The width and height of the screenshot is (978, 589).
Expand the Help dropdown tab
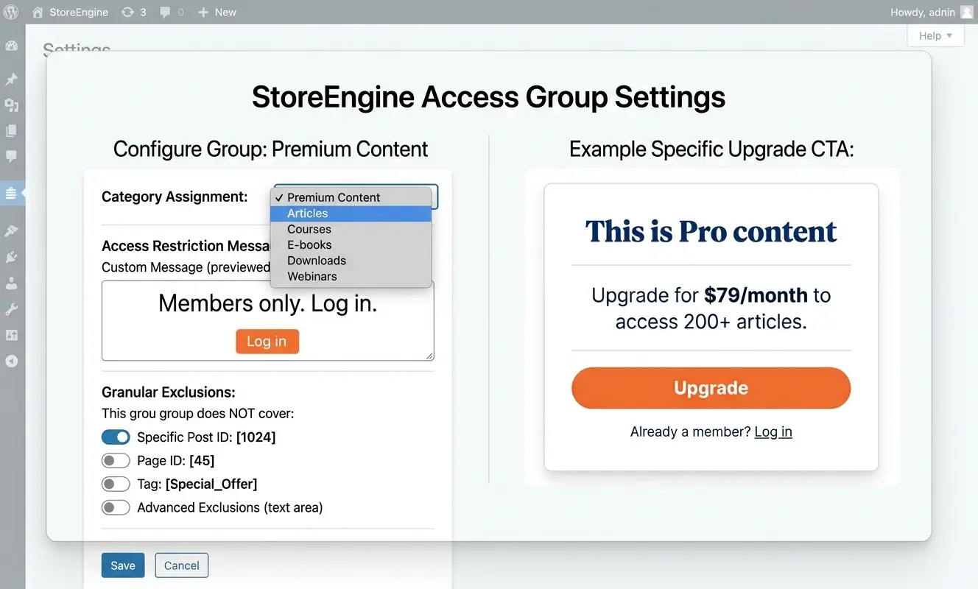(x=935, y=35)
